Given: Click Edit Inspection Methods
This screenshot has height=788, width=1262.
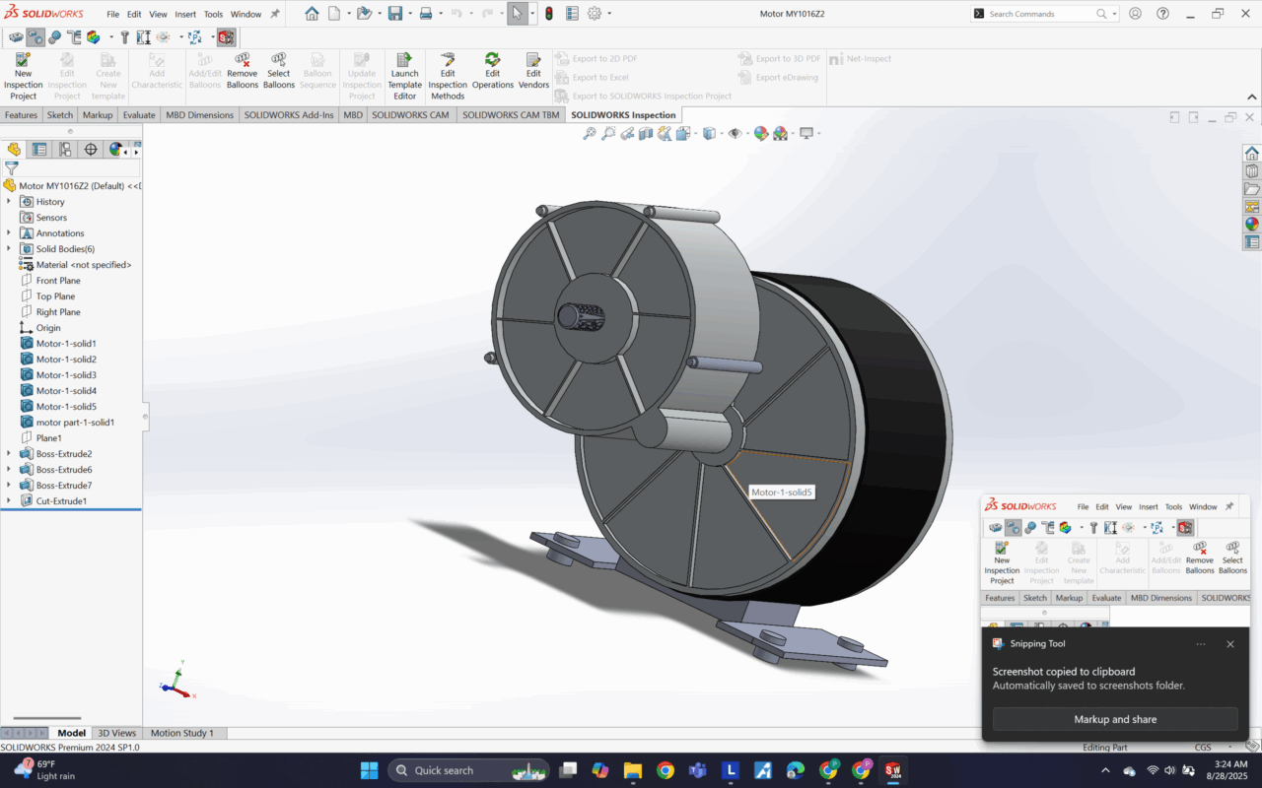Looking at the screenshot, I should tap(448, 77).
